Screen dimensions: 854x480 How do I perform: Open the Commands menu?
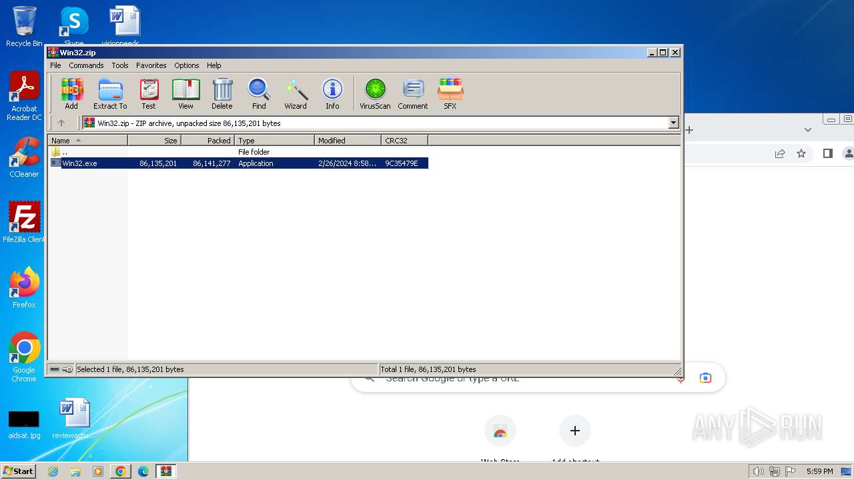pos(86,65)
